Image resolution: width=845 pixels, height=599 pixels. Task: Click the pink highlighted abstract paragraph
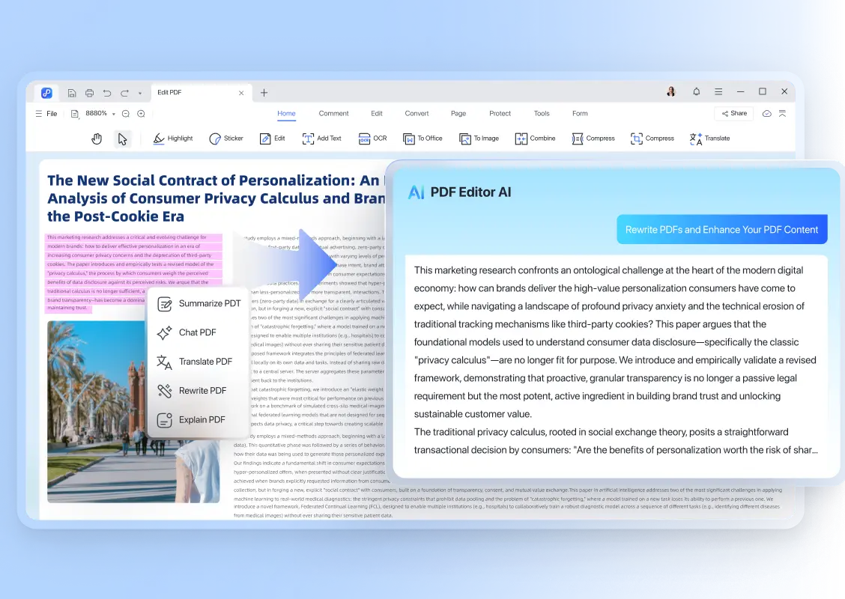133,273
